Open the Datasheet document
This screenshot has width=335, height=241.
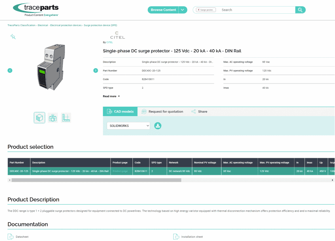(x=22, y=237)
